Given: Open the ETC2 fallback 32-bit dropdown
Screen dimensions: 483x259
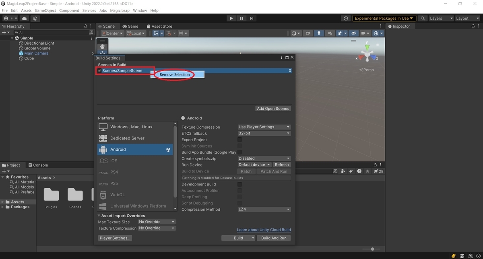Looking at the screenshot, I should tap(264, 133).
